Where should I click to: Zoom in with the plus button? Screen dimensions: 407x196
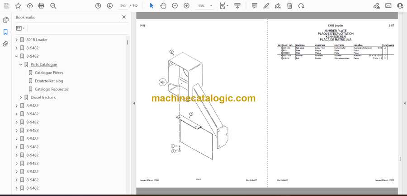tap(186, 6)
